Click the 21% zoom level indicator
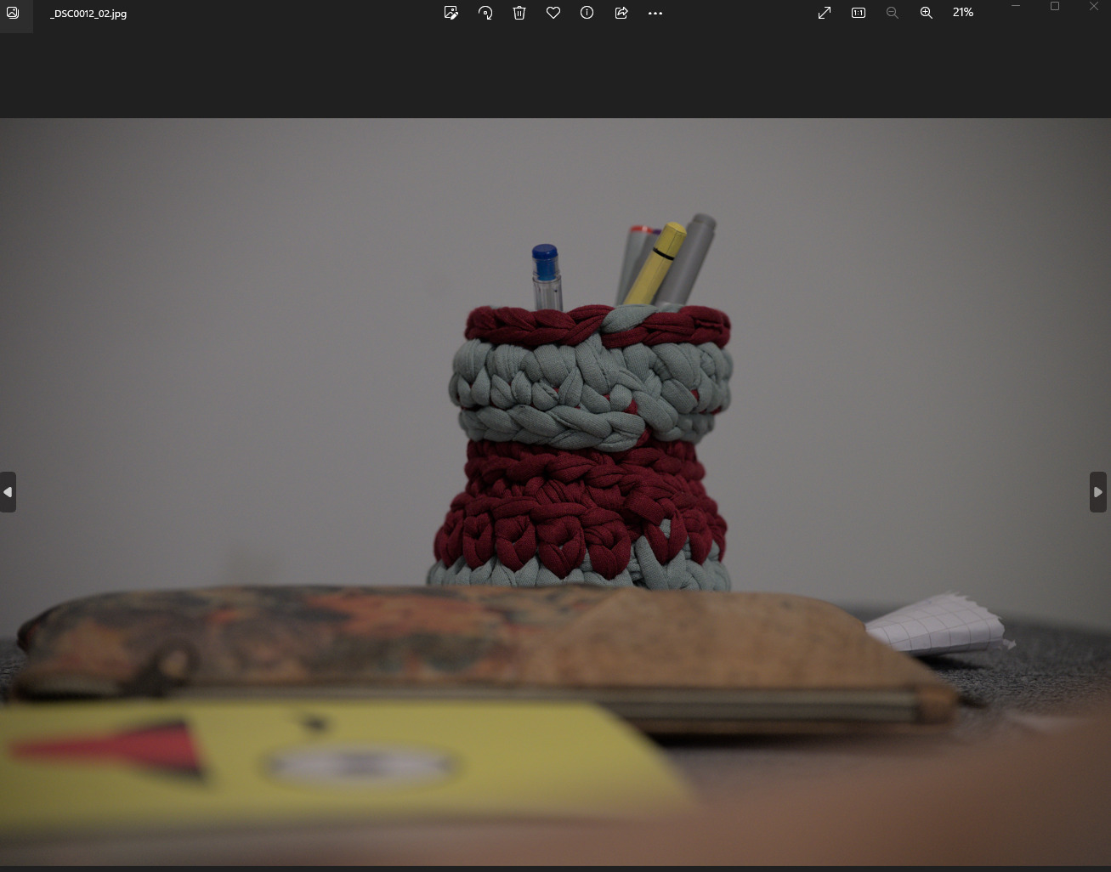Image resolution: width=1111 pixels, height=872 pixels. tap(963, 13)
